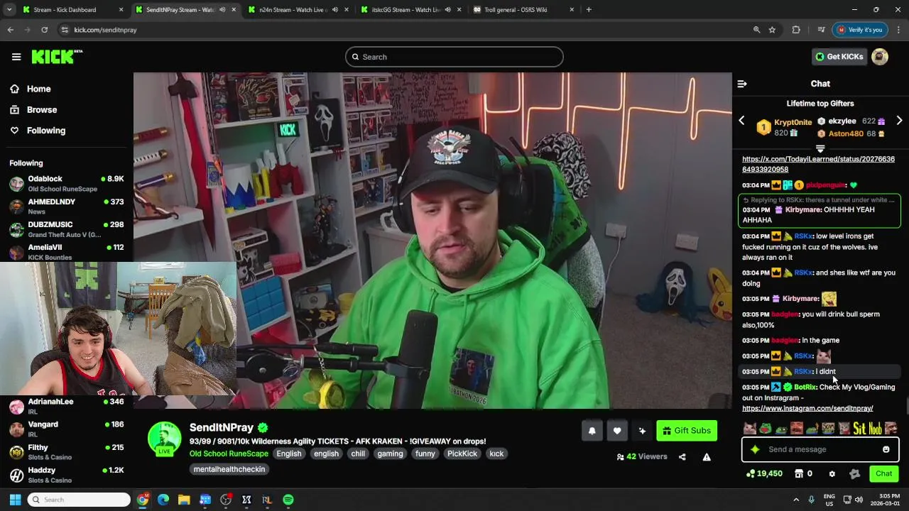The width and height of the screenshot is (909, 511).
Task: Open Haddzy channel in Following list
Action: coord(66,475)
